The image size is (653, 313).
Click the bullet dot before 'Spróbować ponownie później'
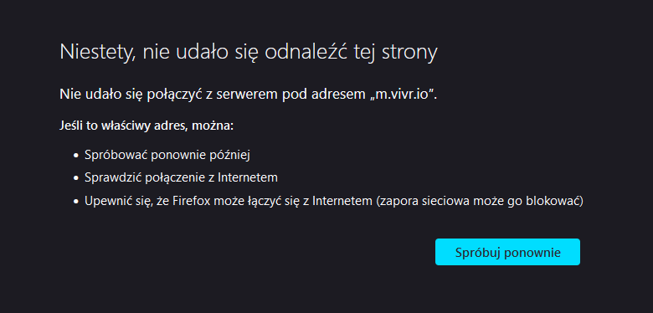pos(76,156)
